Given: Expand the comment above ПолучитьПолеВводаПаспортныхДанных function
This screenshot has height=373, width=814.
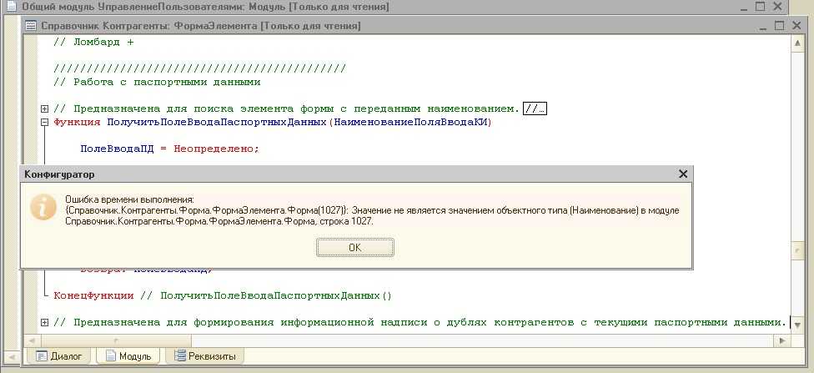Looking at the screenshot, I should pyautogui.click(x=44, y=109).
